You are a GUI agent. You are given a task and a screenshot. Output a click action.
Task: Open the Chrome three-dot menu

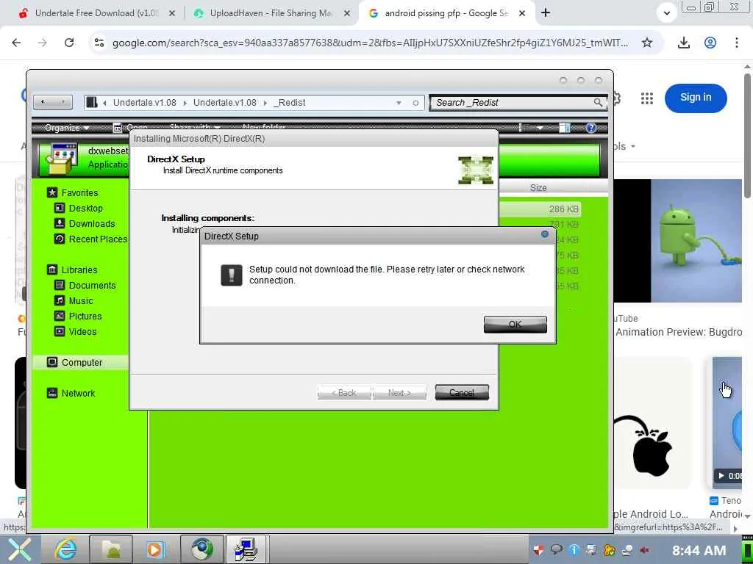tap(736, 43)
